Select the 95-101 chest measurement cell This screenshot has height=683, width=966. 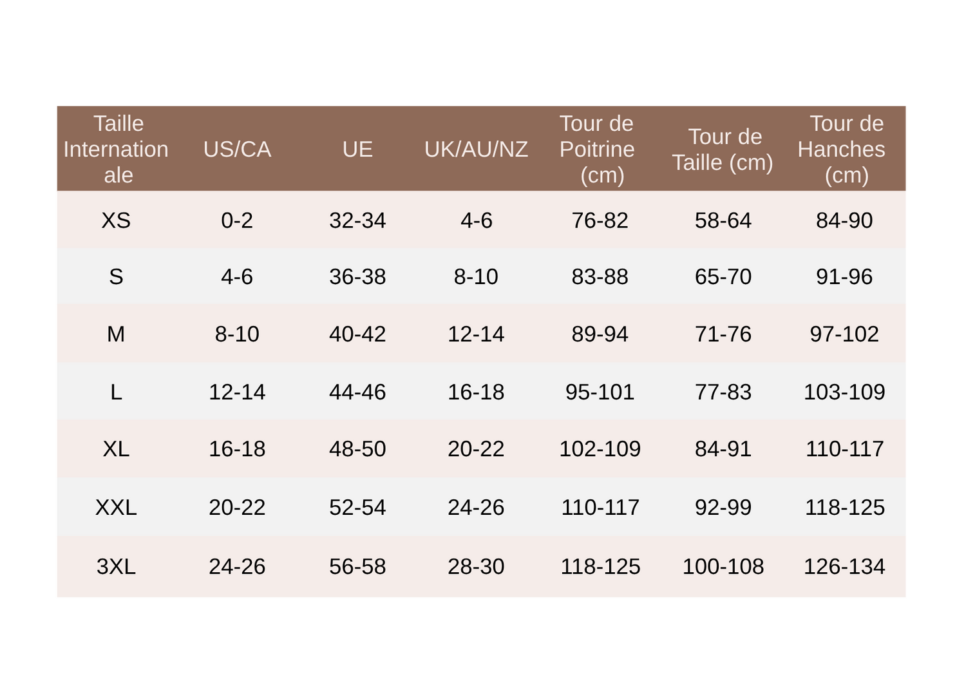(x=600, y=392)
